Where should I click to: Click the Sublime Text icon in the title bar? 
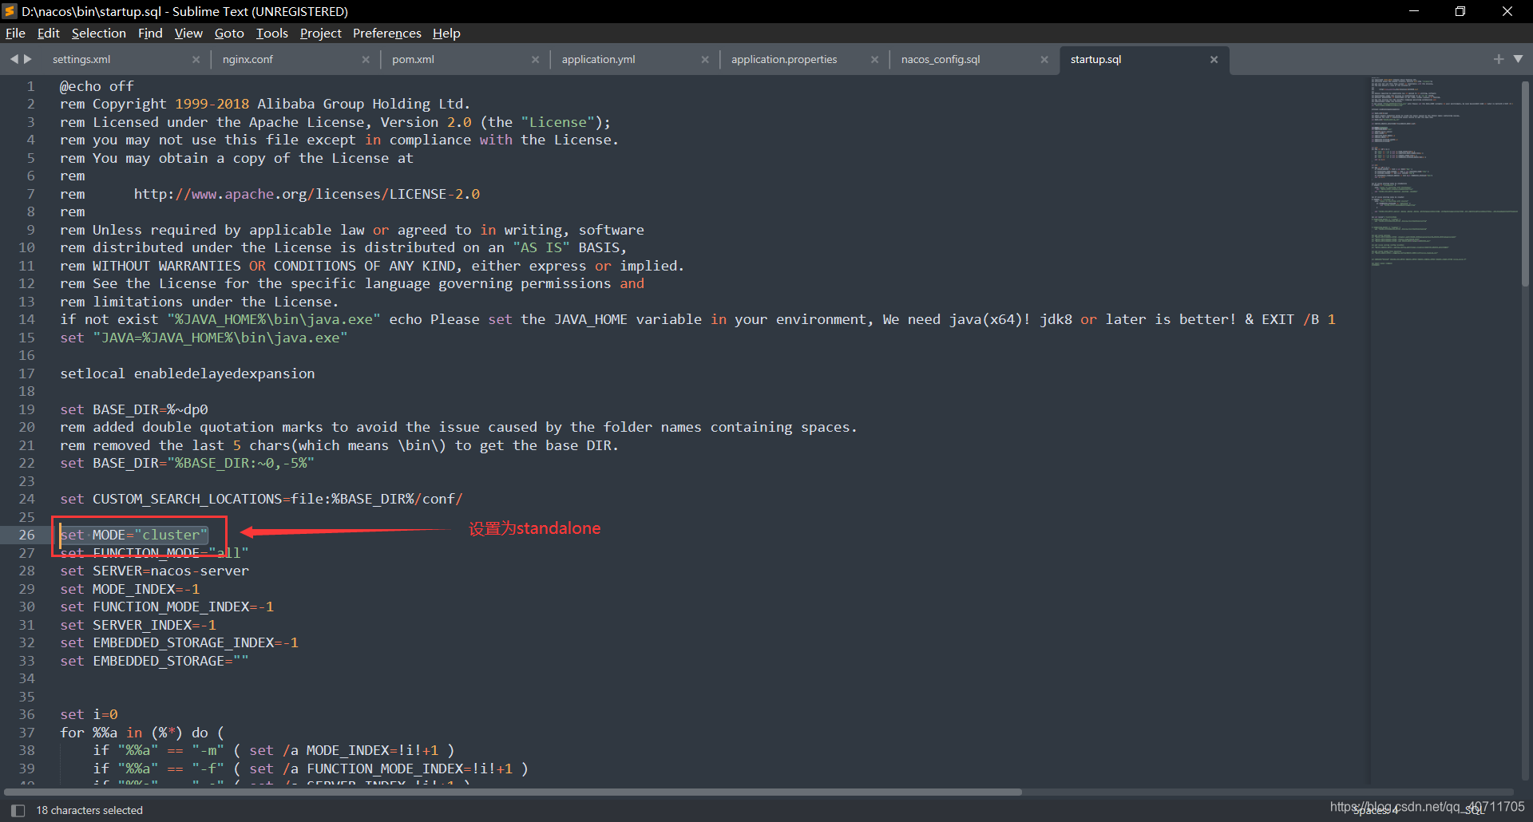click(10, 11)
